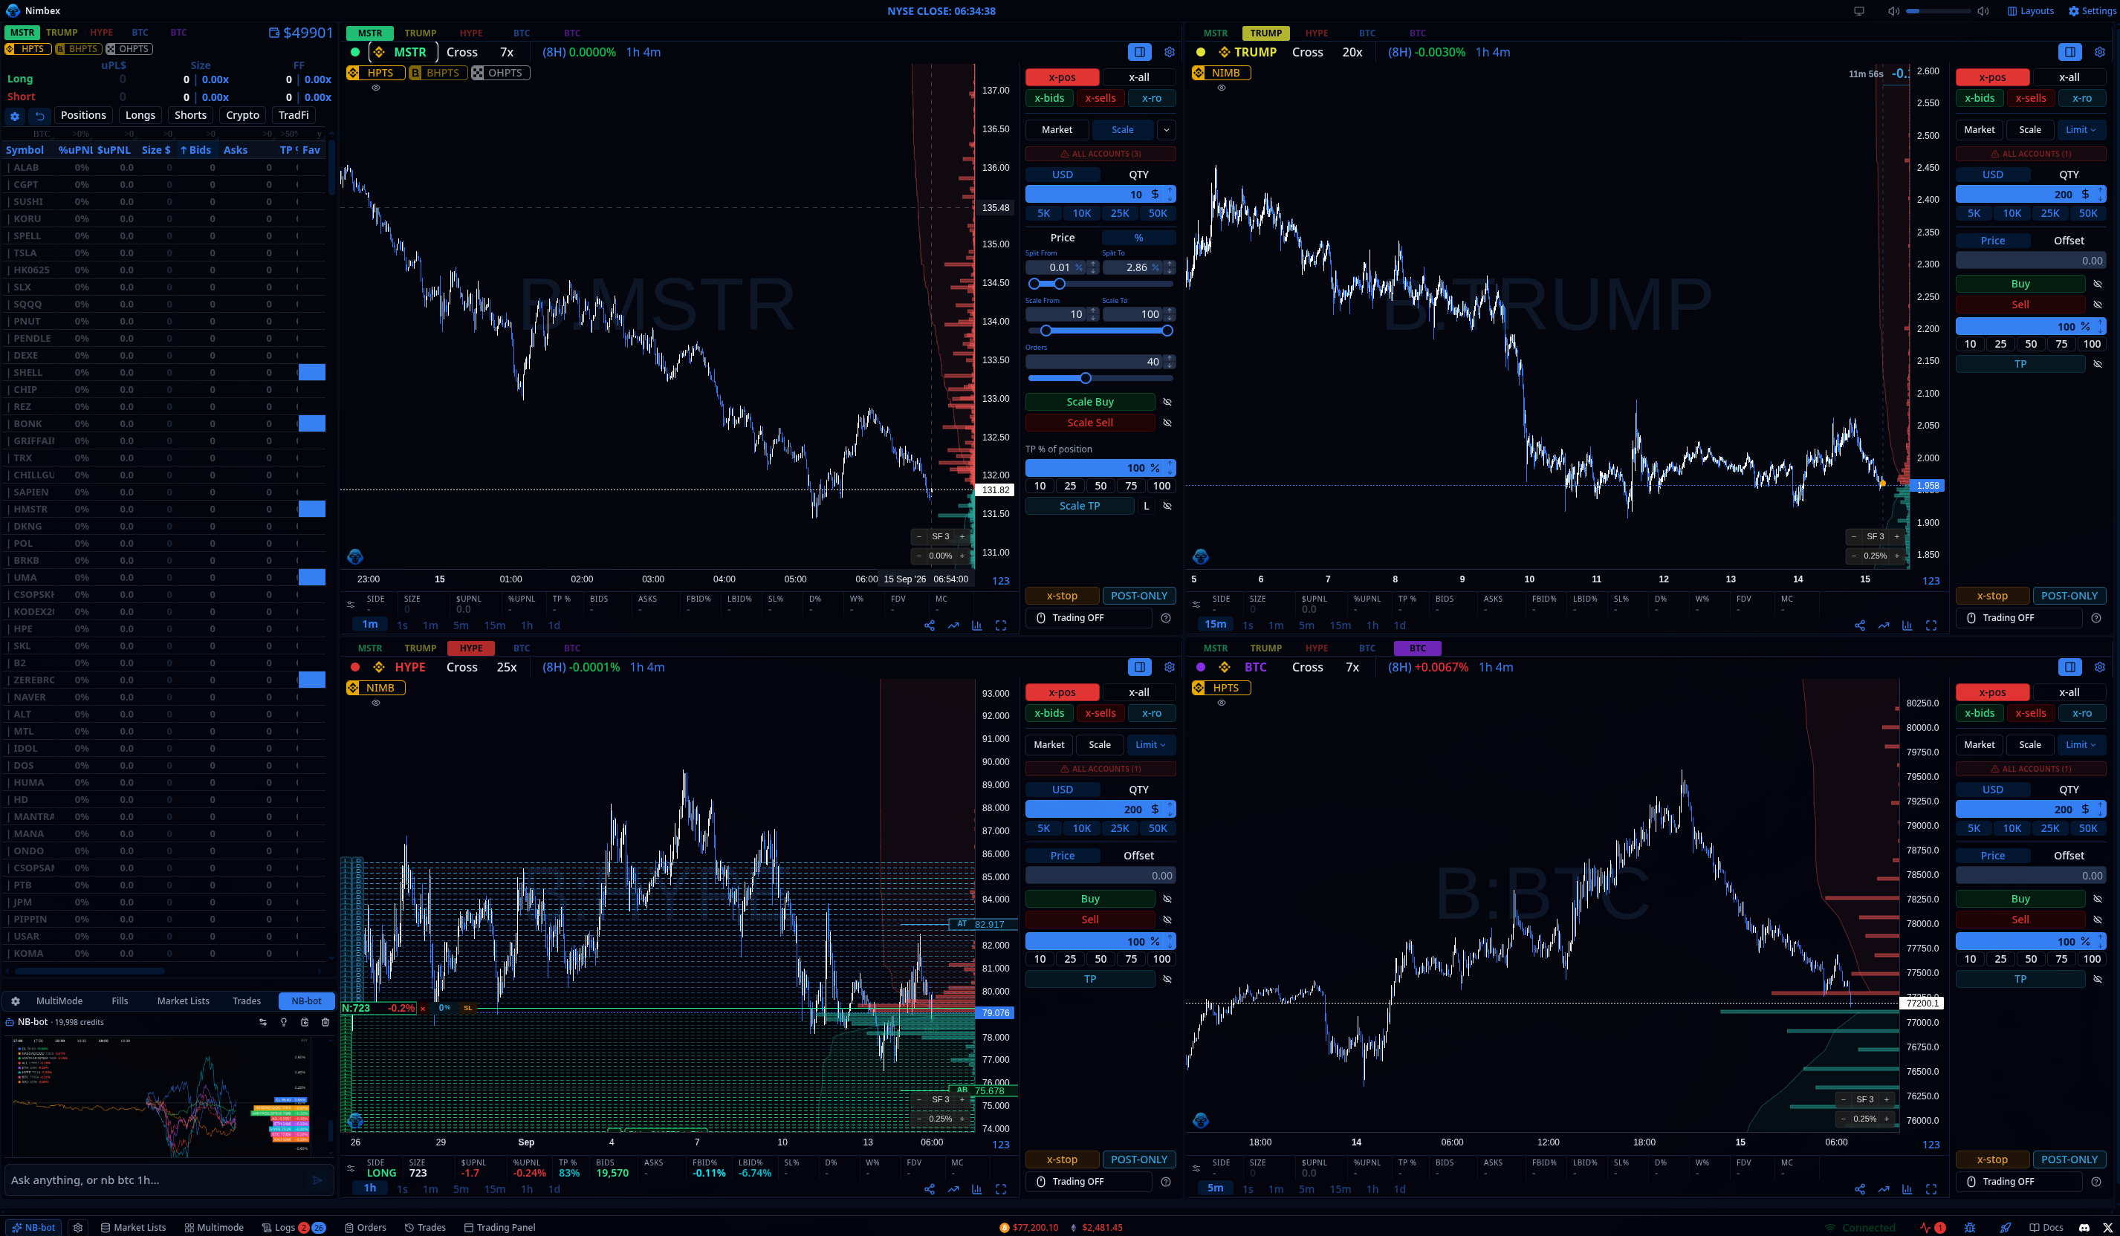2120x1236 pixels.
Task: Expand HYPE ALL ACCOUNTS (1) selector
Action: coord(1100,770)
